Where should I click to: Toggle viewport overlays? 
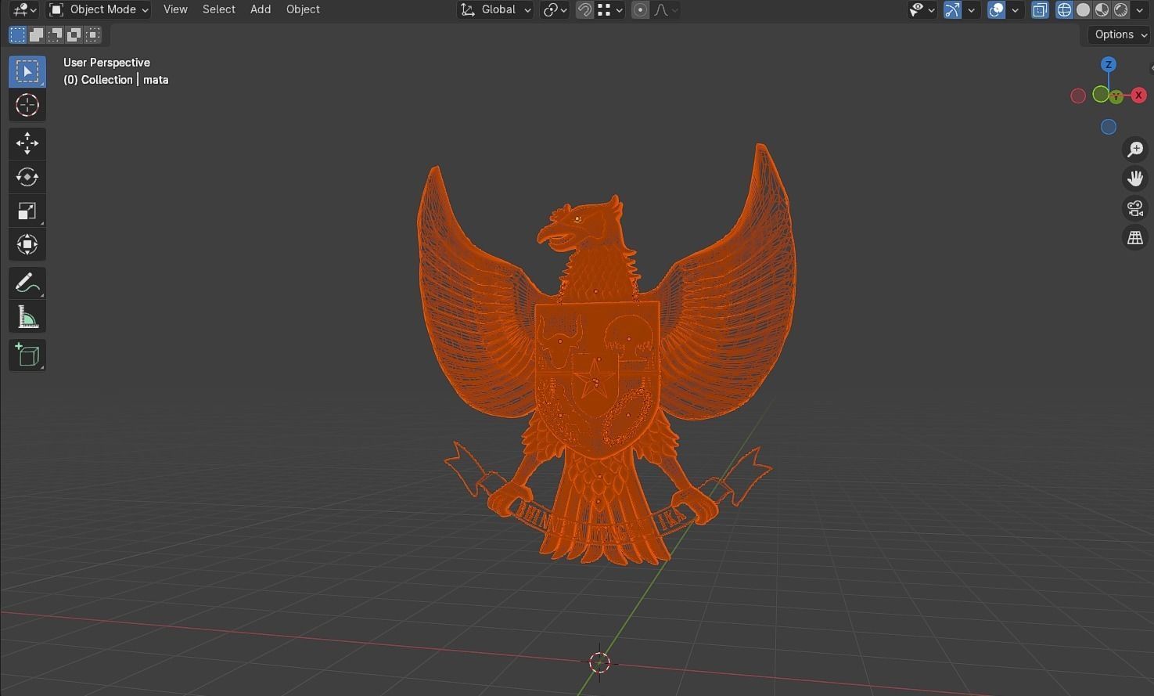[996, 9]
